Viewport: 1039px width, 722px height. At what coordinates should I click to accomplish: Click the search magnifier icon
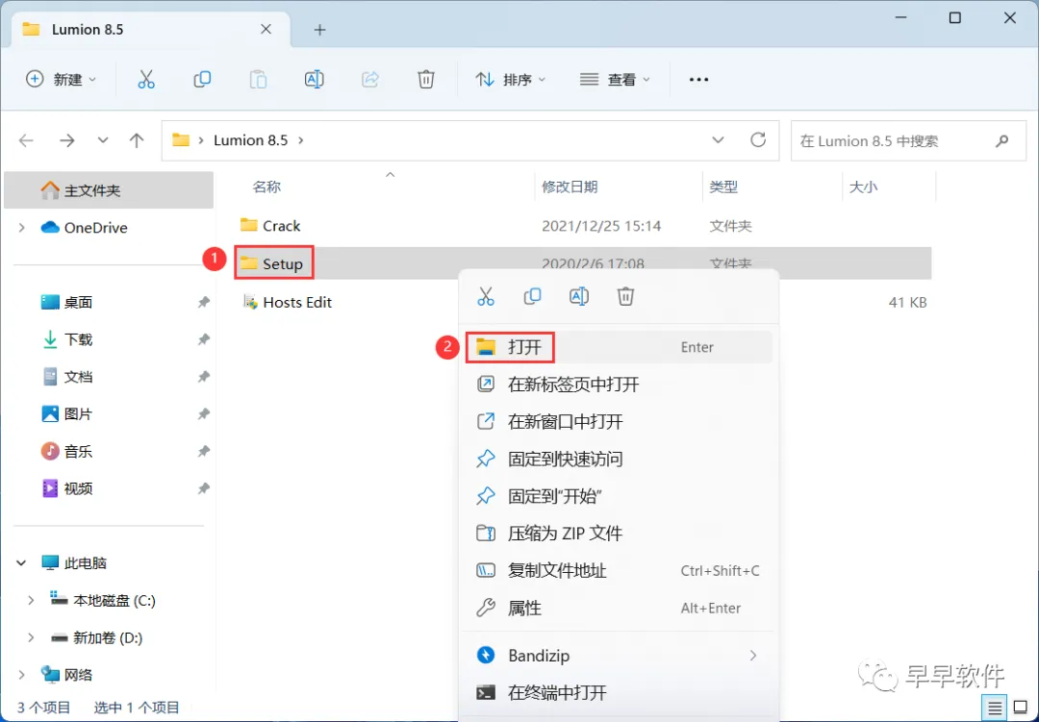(x=1001, y=140)
